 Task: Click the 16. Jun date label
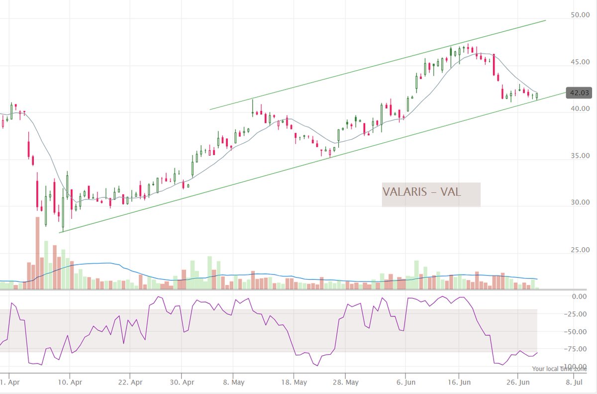pyautogui.click(x=458, y=383)
